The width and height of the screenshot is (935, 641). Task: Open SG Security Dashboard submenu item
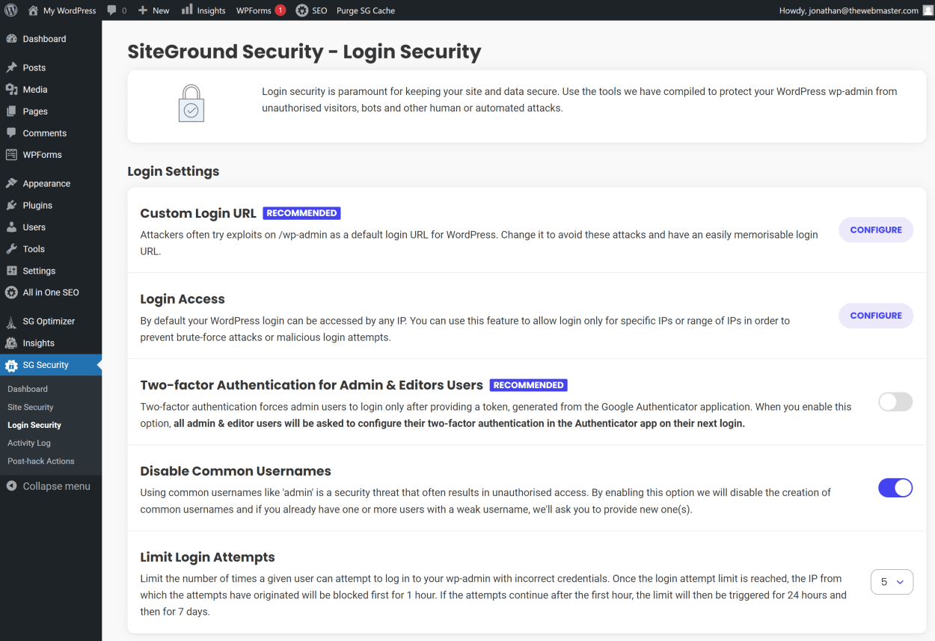[28, 389]
